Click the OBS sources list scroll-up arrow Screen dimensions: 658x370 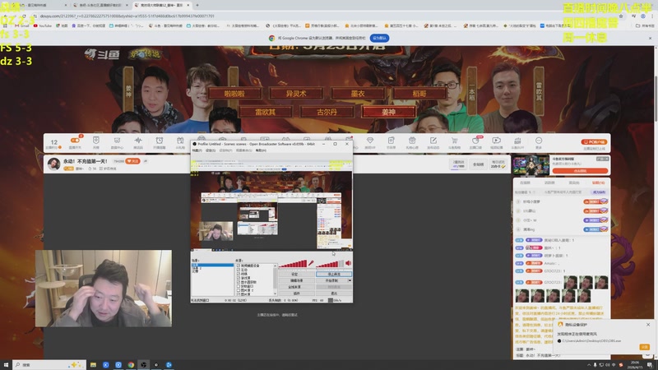coord(275,266)
